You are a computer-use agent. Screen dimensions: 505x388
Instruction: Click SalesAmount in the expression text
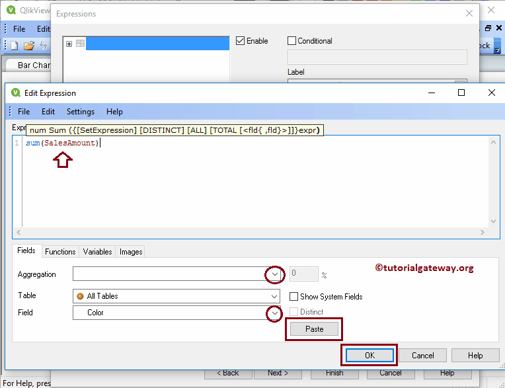pos(69,143)
